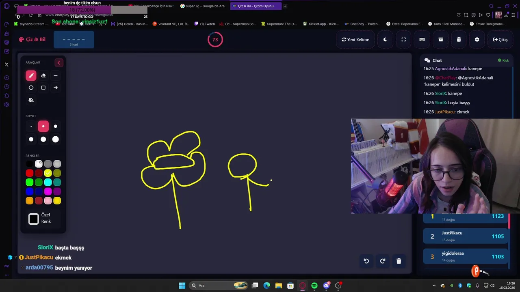520x292 pixels.
Task: Click AgnostikAdanali's kanepe chat message
Action: click(453, 69)
